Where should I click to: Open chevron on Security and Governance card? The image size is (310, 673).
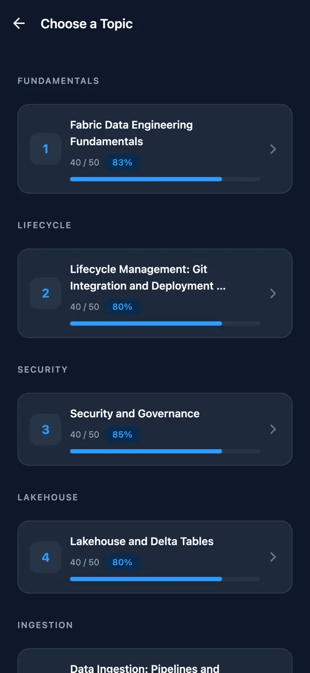[x=273, y=429]
